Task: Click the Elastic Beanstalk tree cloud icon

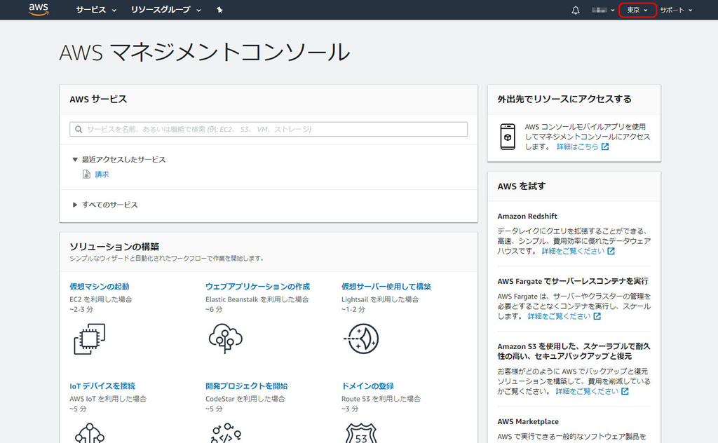Action: click(x=225, y=338)
